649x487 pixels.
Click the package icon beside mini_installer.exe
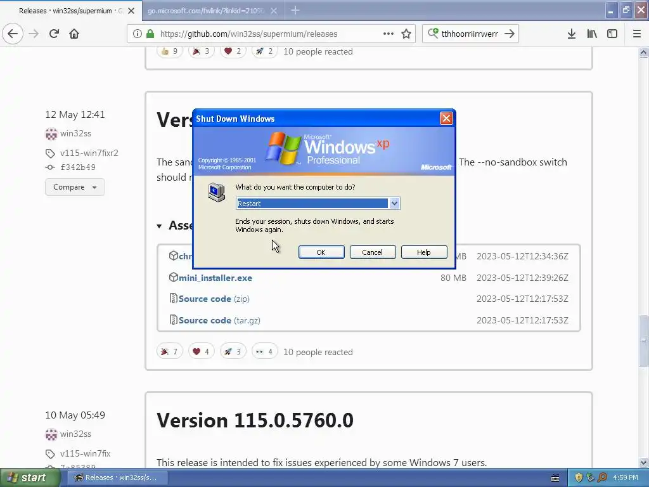(174, 277)
